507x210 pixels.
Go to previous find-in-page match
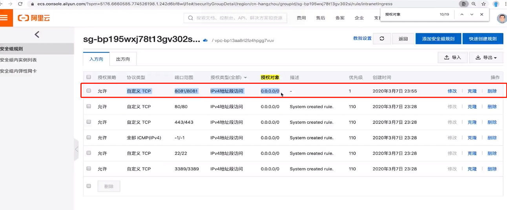[x=462, y=14]
